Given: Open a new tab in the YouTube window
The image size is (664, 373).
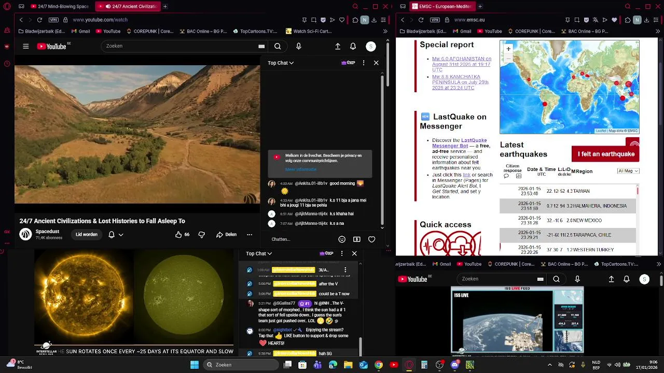Looking at the screenshot, I should tap(165, 7).
